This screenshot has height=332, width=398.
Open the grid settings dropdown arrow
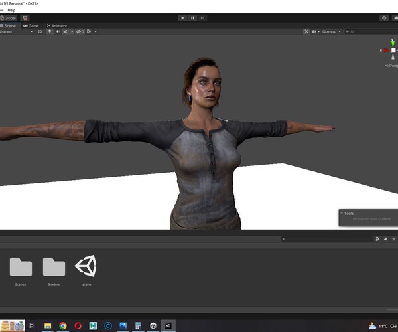click(96, 31)
